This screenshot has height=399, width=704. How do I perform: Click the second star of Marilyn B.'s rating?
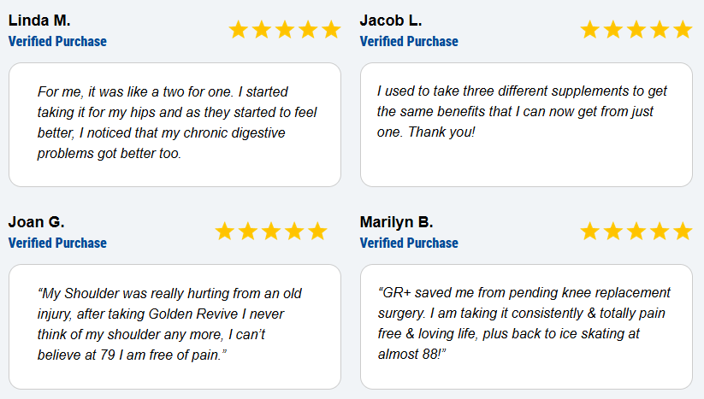tap(612, 232)
